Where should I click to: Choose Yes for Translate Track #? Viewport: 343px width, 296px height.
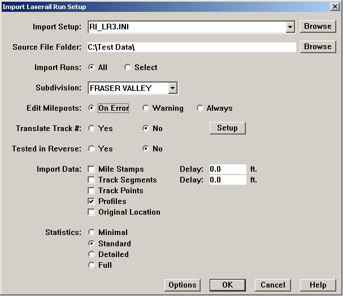tap(92, 129)
